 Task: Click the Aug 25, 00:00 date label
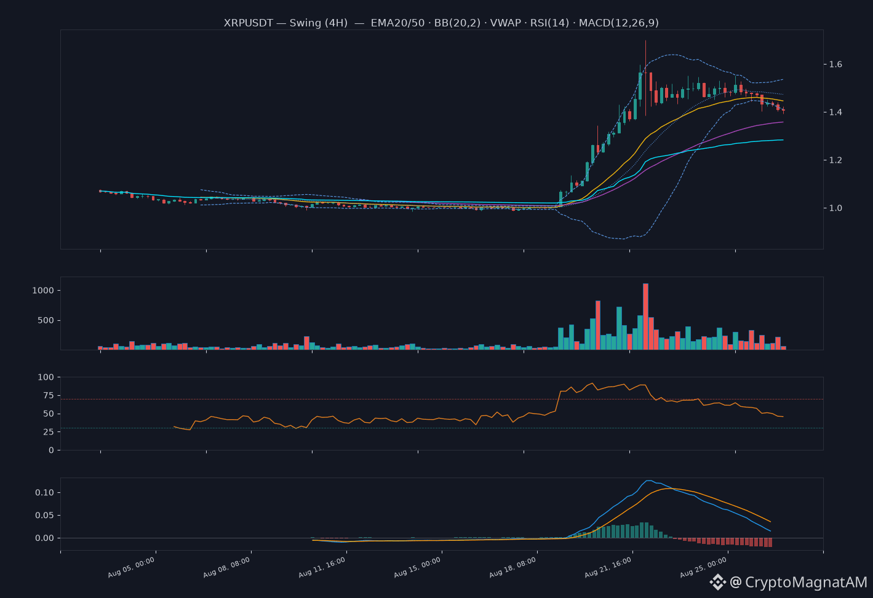click(x=704, y=567)
